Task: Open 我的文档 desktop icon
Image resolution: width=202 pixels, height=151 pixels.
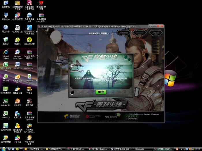Action: (x=6, y=5)
